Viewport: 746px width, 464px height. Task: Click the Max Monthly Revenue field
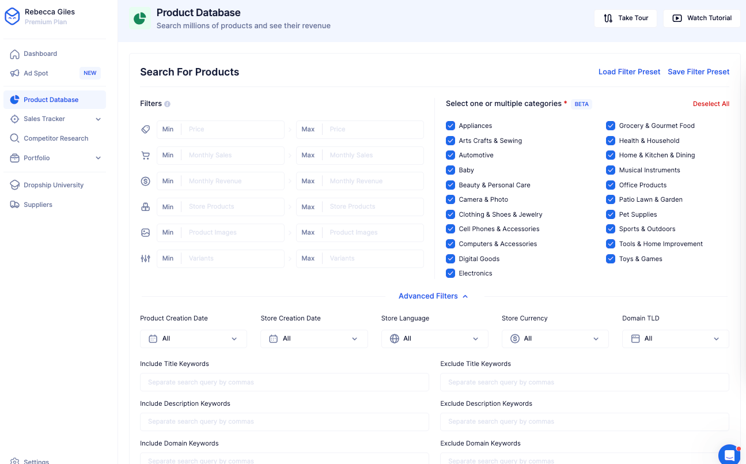(360, 181)
